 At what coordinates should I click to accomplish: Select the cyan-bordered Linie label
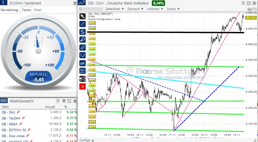click(92, 54)
